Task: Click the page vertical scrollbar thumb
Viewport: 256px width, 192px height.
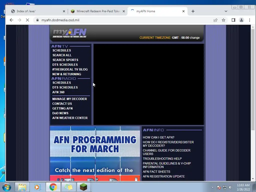Action: [x=253, y=79]
